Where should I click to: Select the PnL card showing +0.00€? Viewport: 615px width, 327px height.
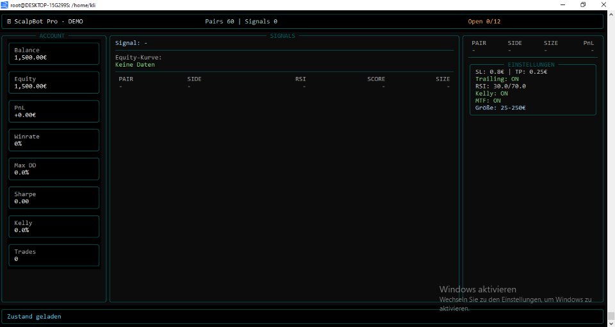click(54, 112)
